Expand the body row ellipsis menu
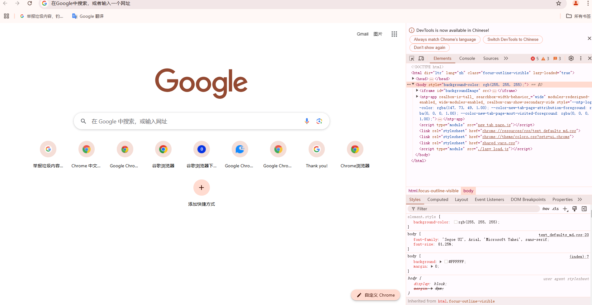 coord(409,84)
